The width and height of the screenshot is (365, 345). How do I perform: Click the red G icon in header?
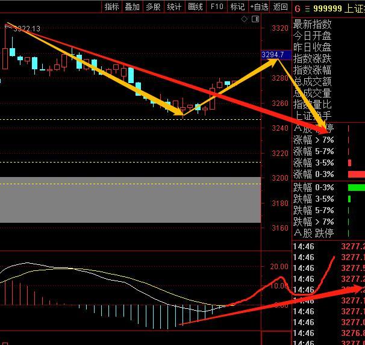(x=298, y=9)
